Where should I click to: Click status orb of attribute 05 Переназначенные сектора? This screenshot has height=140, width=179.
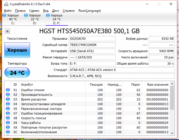[x=8, y=109]
